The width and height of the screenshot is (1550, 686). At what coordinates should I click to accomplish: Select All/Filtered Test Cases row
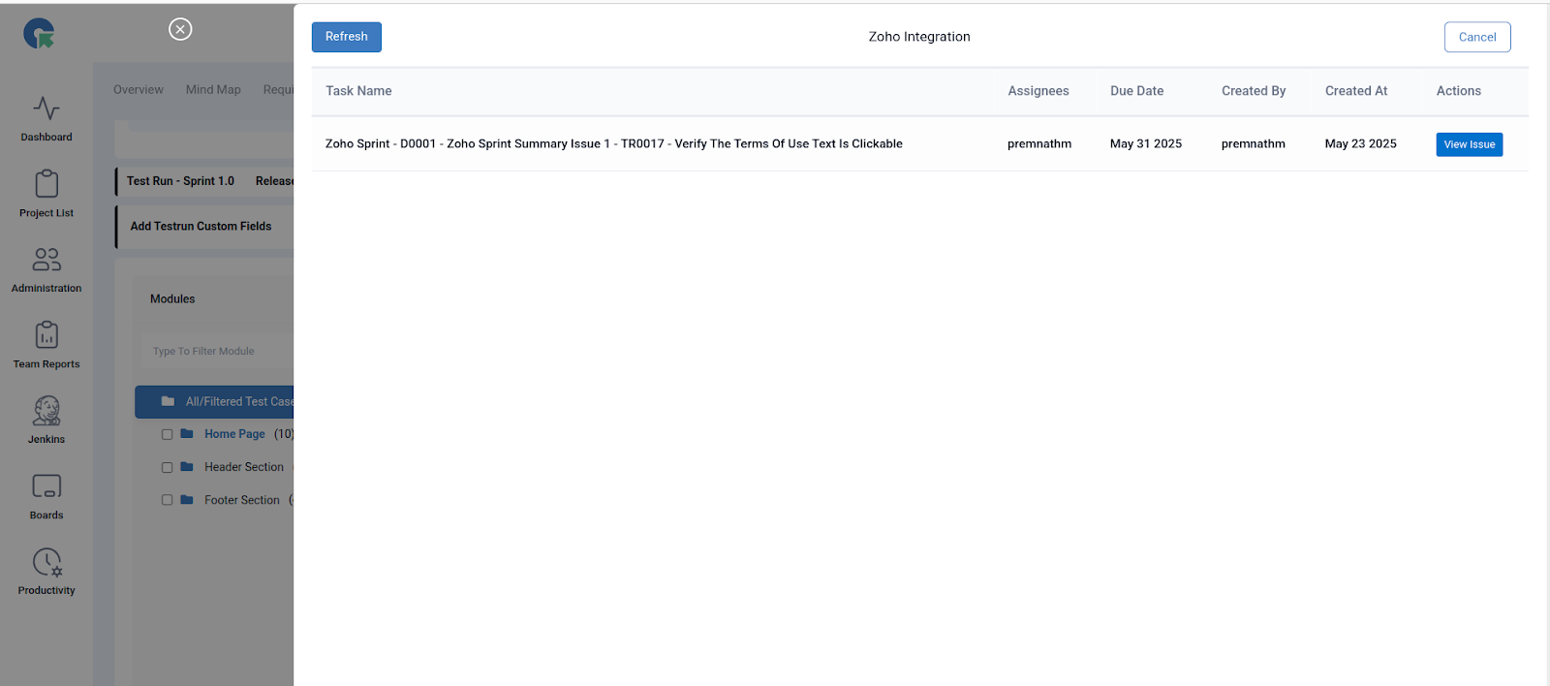(x=214, y=401)
